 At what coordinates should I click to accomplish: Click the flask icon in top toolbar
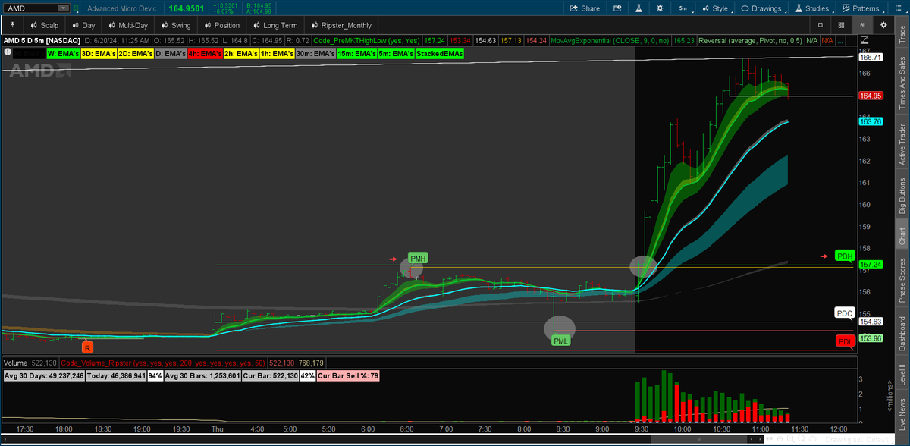coord(639,8)
